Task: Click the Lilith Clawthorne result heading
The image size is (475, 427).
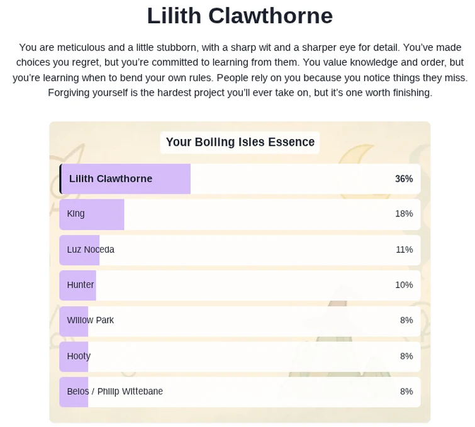Action: 240,16
